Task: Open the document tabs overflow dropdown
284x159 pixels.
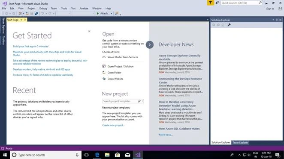Action: [208, 20]
